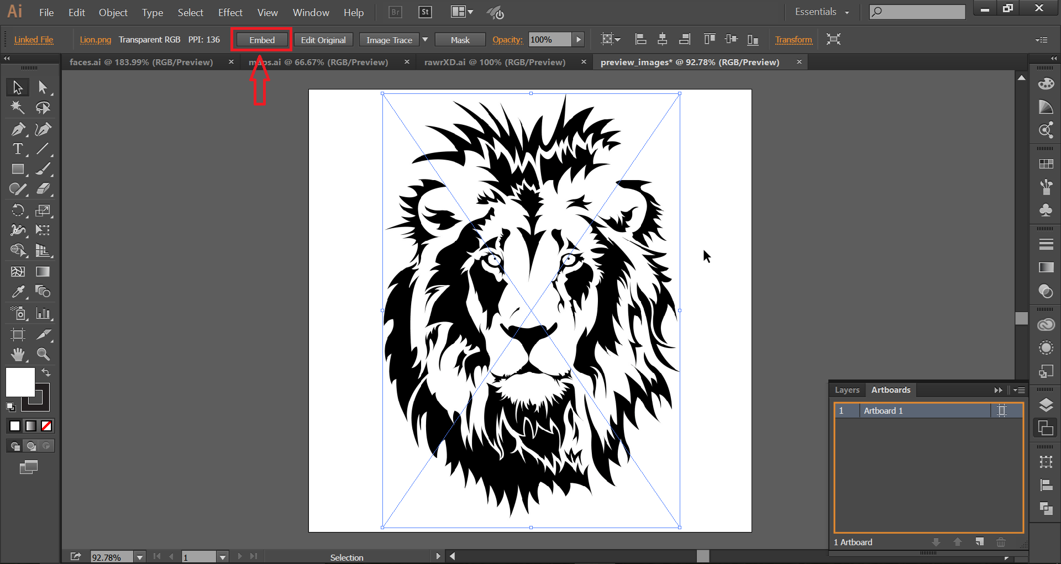The width and height of the screenshot is (1061, 564).
Task: Open the File menu
Action: coord(46,12)
